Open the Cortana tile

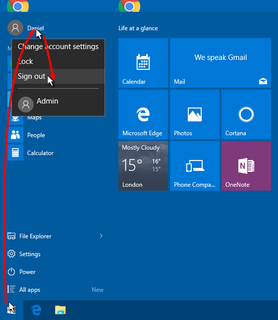click(246, 114)
